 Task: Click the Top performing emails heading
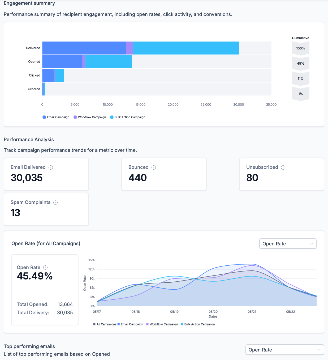tap(29, 346)
